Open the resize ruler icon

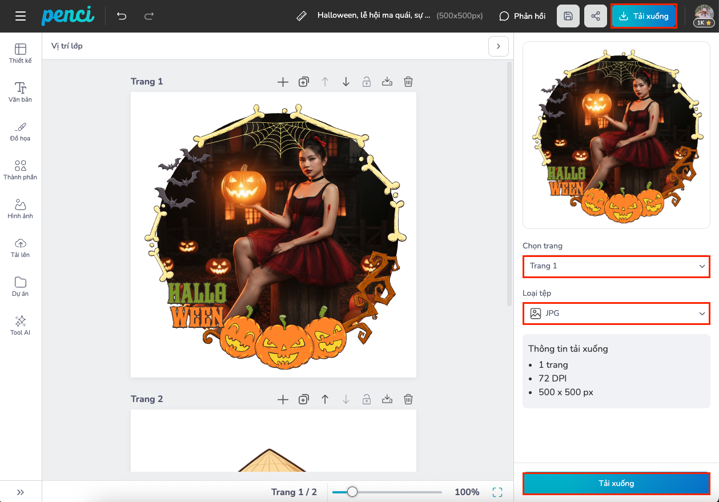(x=302, y=16)
